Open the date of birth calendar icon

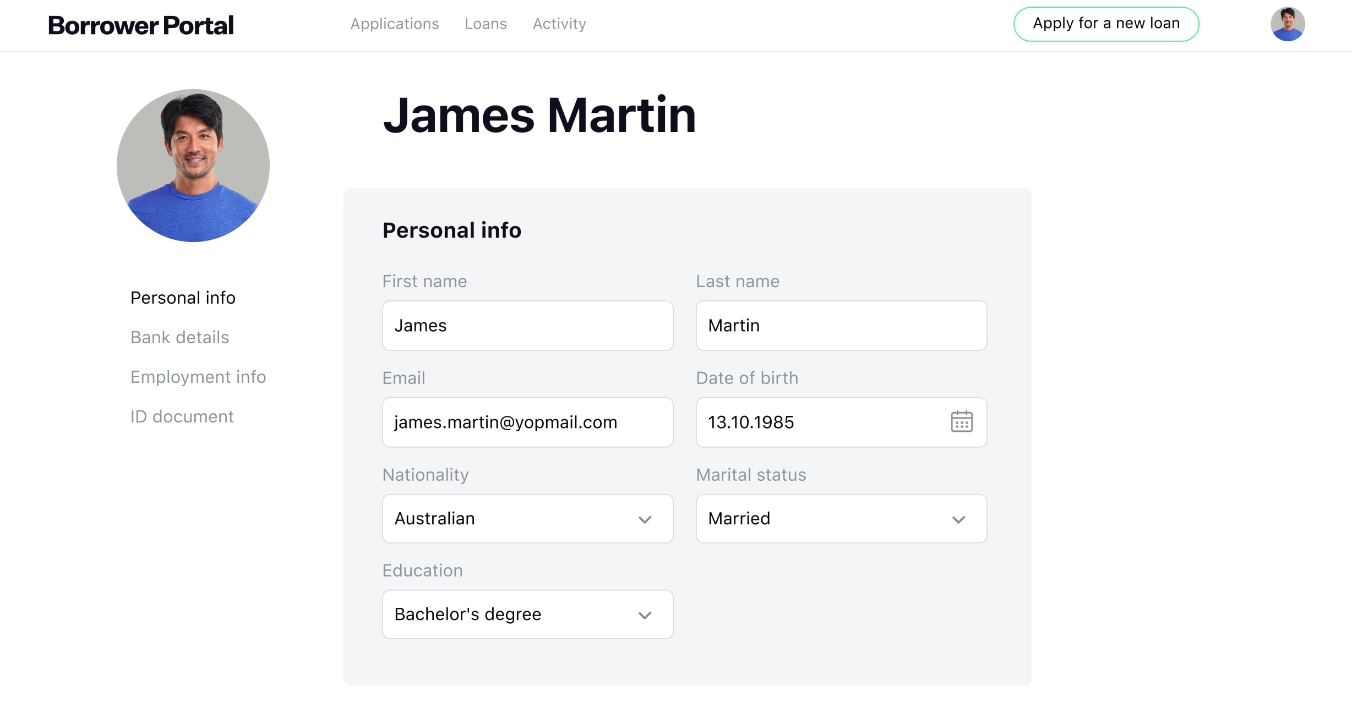pyautogui.click(x=961, y=422)
